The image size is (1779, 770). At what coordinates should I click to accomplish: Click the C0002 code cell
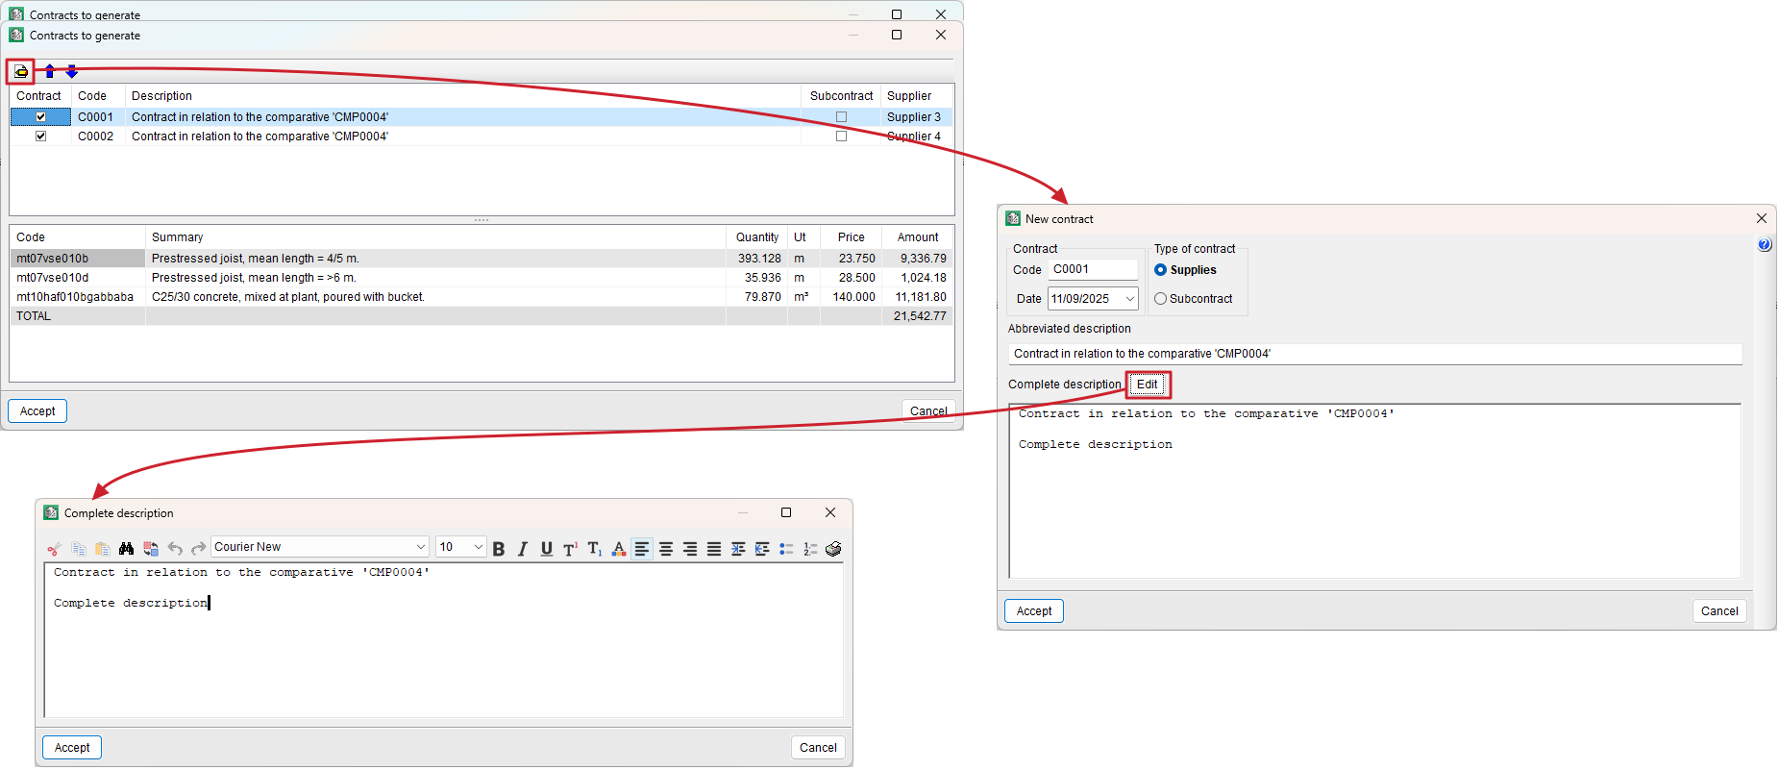(x=96, y=136)
